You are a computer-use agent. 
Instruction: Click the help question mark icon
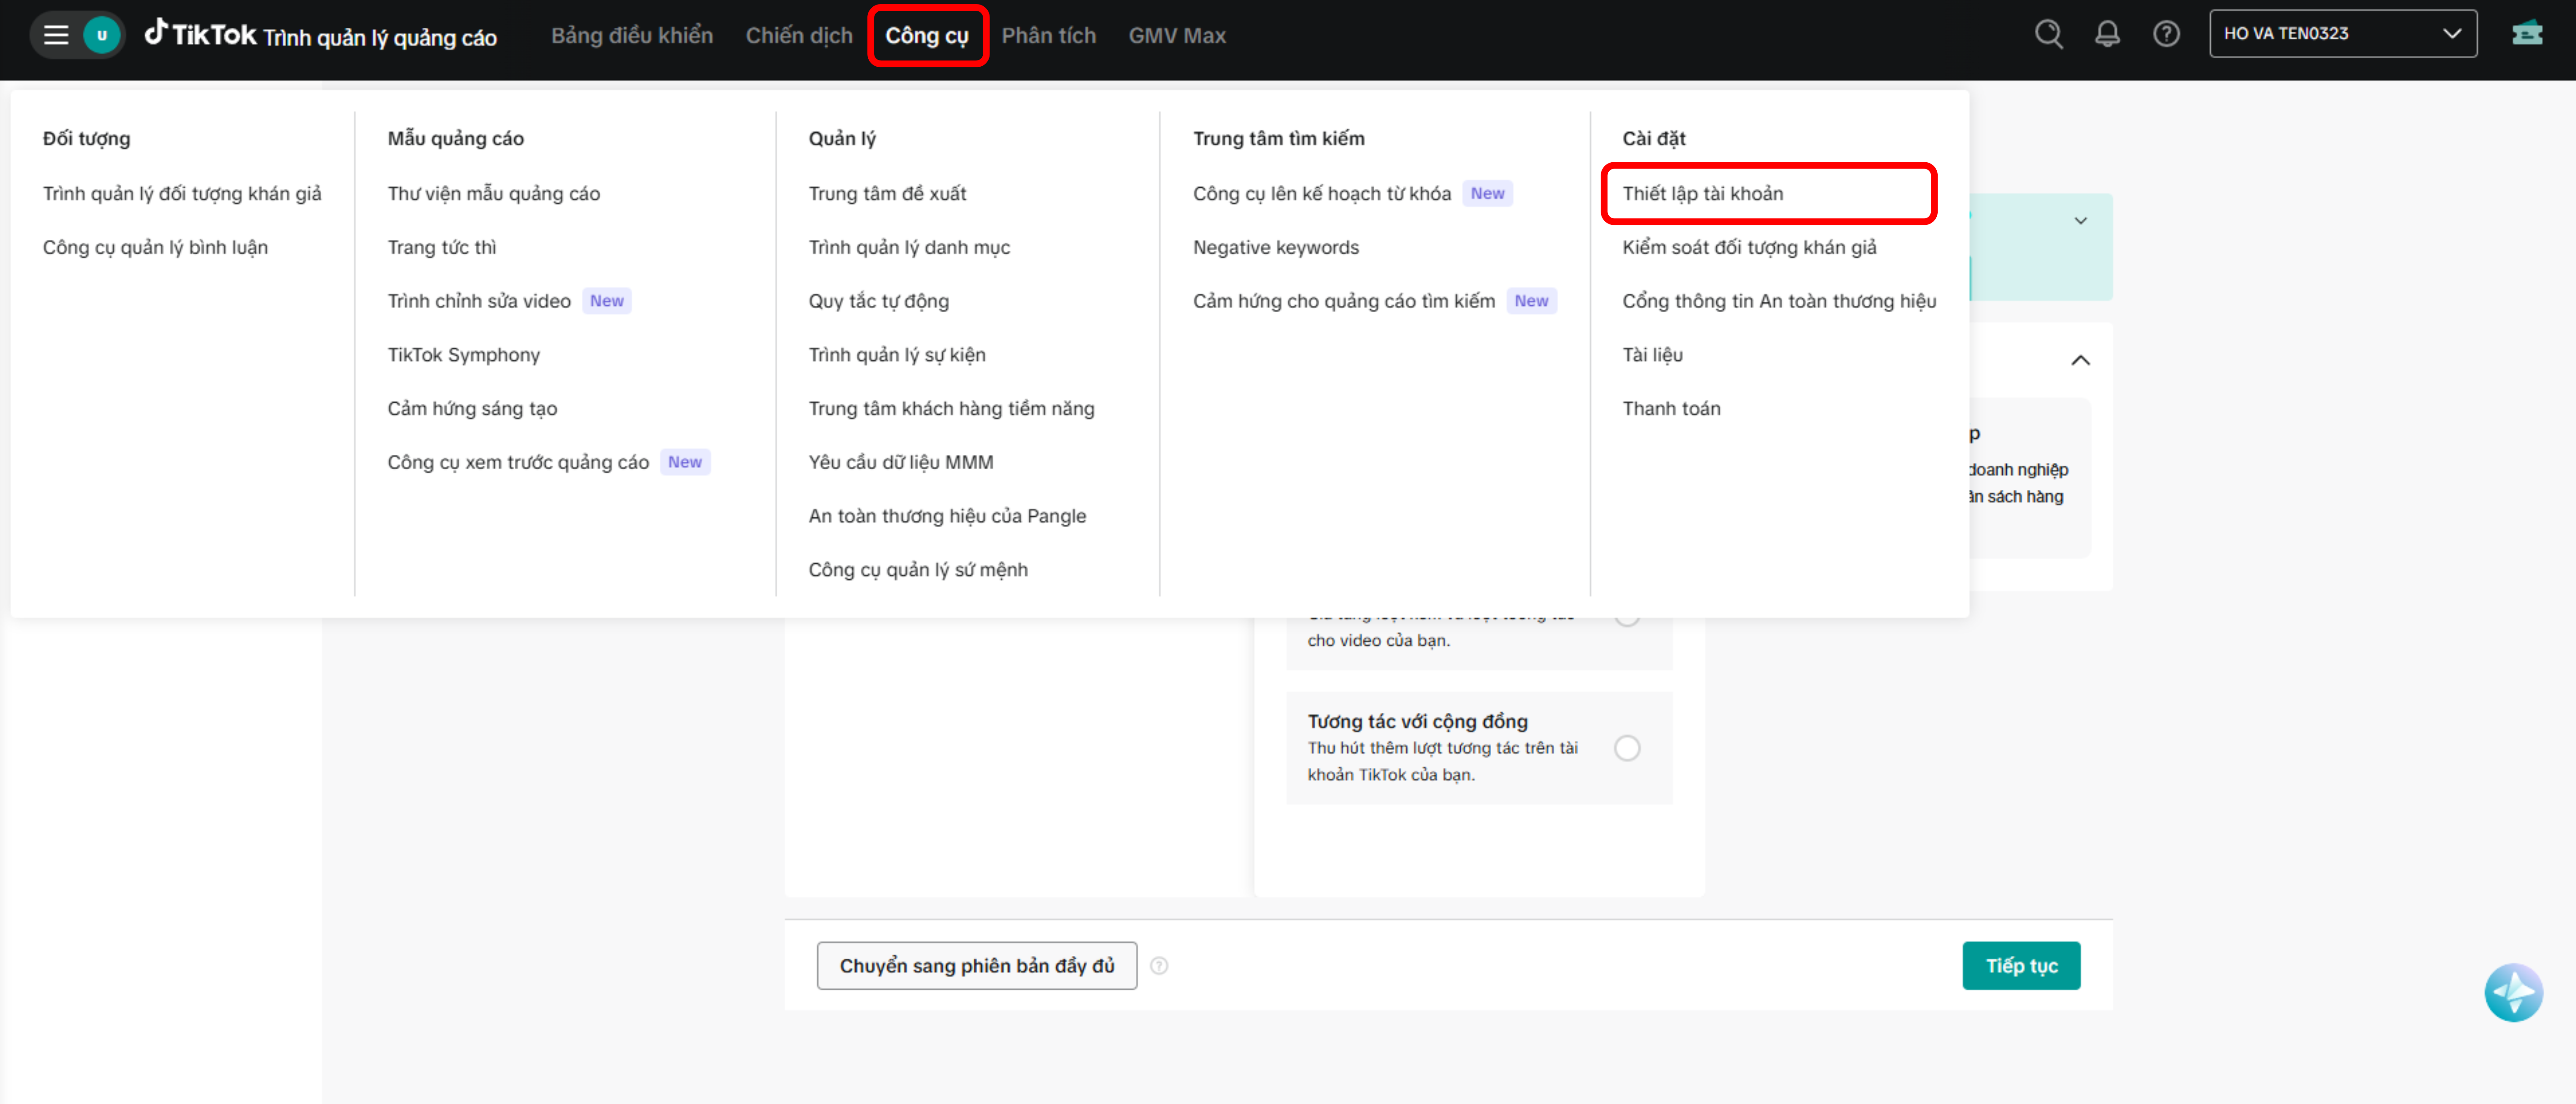(x=2166, y=34)
